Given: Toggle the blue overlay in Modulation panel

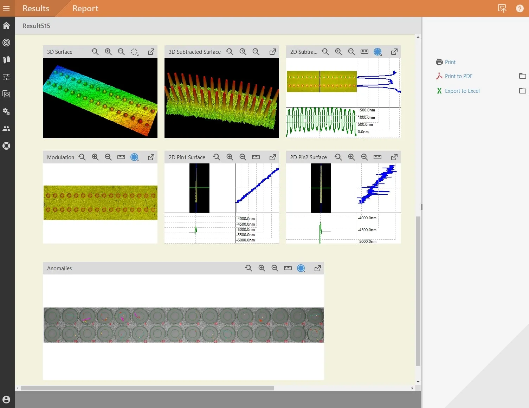Looking at the screenshot, I should click(134, 157).
